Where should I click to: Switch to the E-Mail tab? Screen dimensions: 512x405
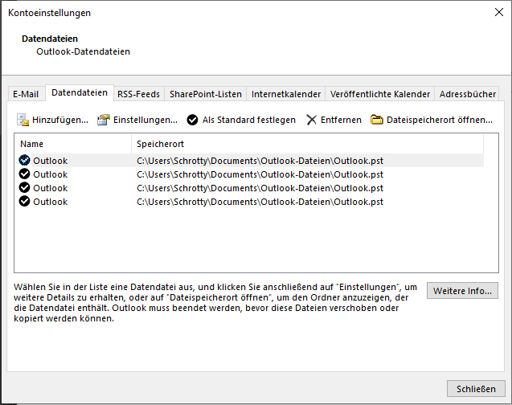pyautogui.click(x=26, y=94)
